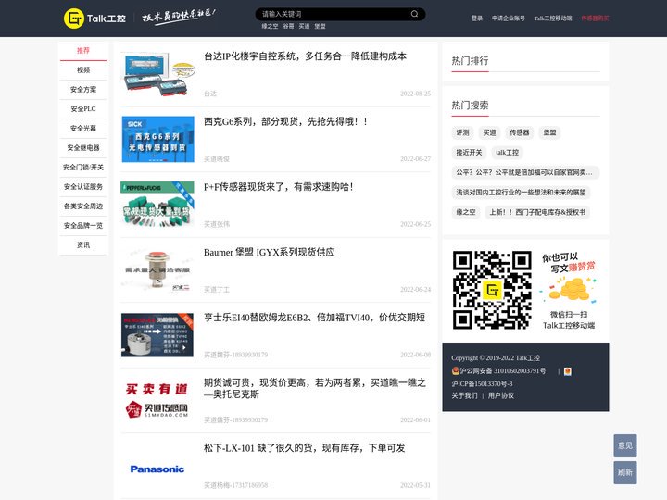
Task: Click the 买道 keyword under the search box
Action: click(x=304, y=26)
